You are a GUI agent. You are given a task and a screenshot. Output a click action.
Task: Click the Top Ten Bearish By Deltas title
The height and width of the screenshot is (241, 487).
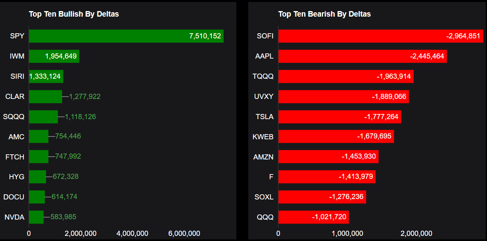(x=324, y=14)
